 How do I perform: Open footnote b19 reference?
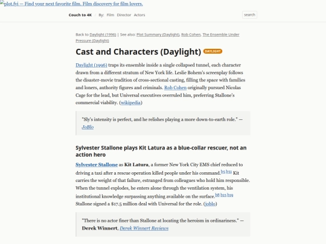click(230, 195)
